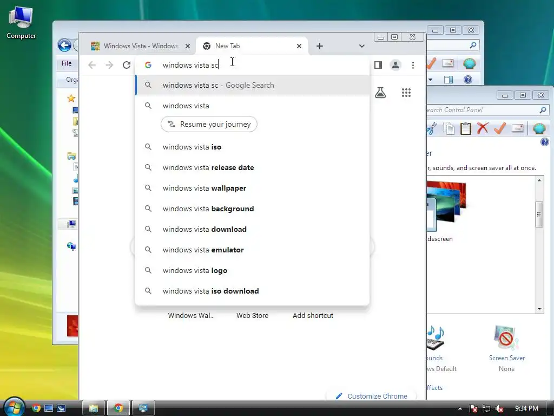The height and width of the screenshot is (416, 554).
Task: Click the address bar with 'windows vista sc'
Action: pyautogui.click(x=252, y=65)
